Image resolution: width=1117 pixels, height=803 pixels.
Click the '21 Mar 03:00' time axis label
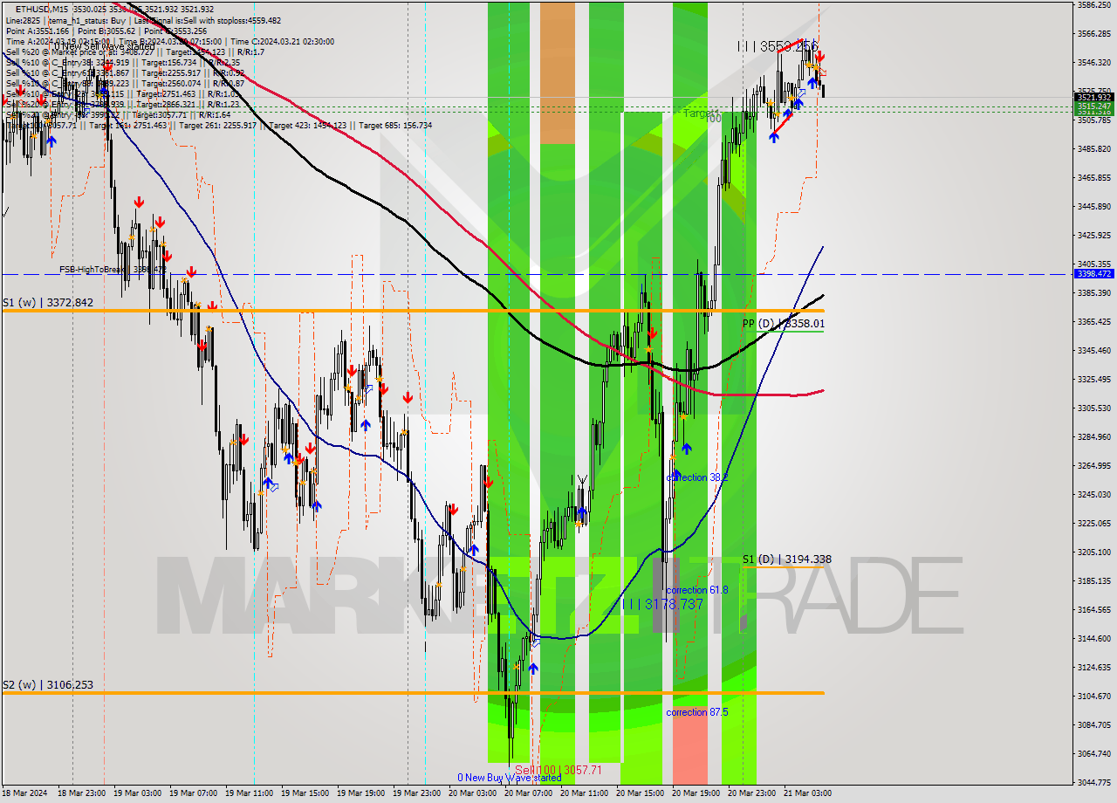point(809,793)
